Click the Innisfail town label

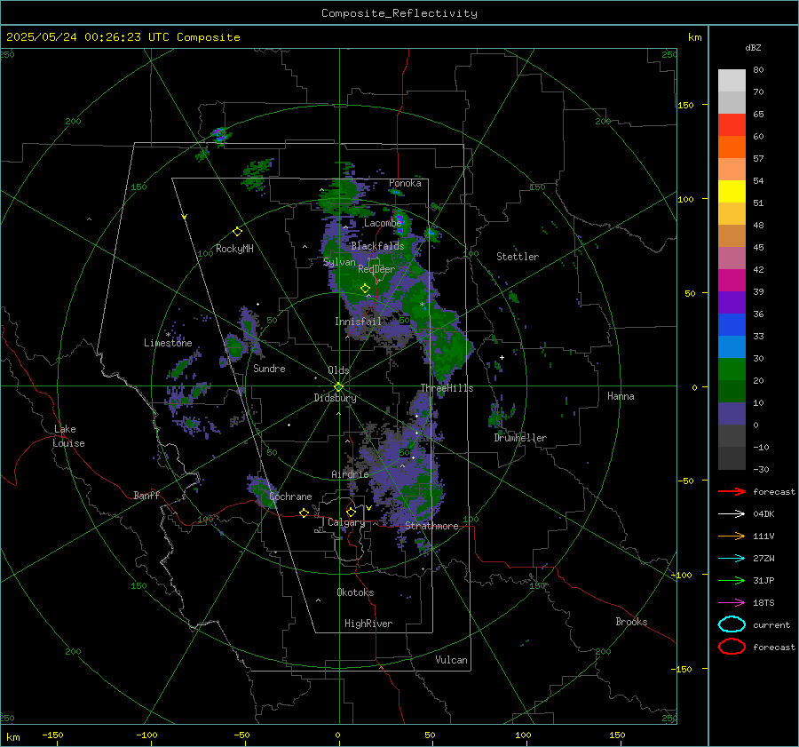[x=358, y=322]
